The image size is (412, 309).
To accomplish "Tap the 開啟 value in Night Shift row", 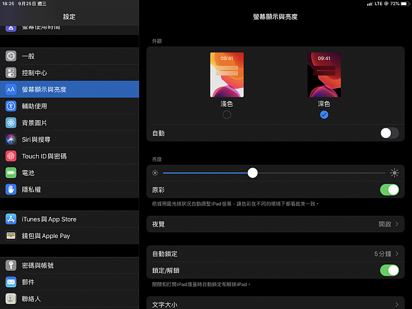I will coord(385,224).
